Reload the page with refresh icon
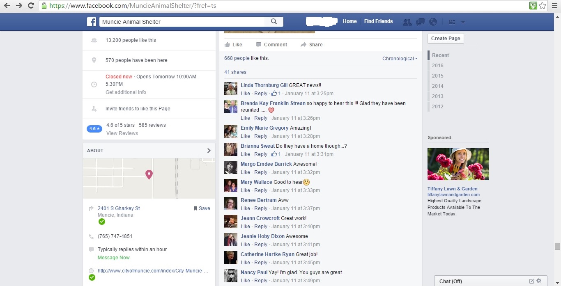 [x=31, y=6]
